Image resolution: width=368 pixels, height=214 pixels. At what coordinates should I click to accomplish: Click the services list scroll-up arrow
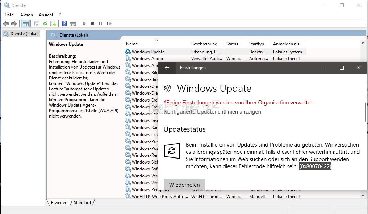363,43
